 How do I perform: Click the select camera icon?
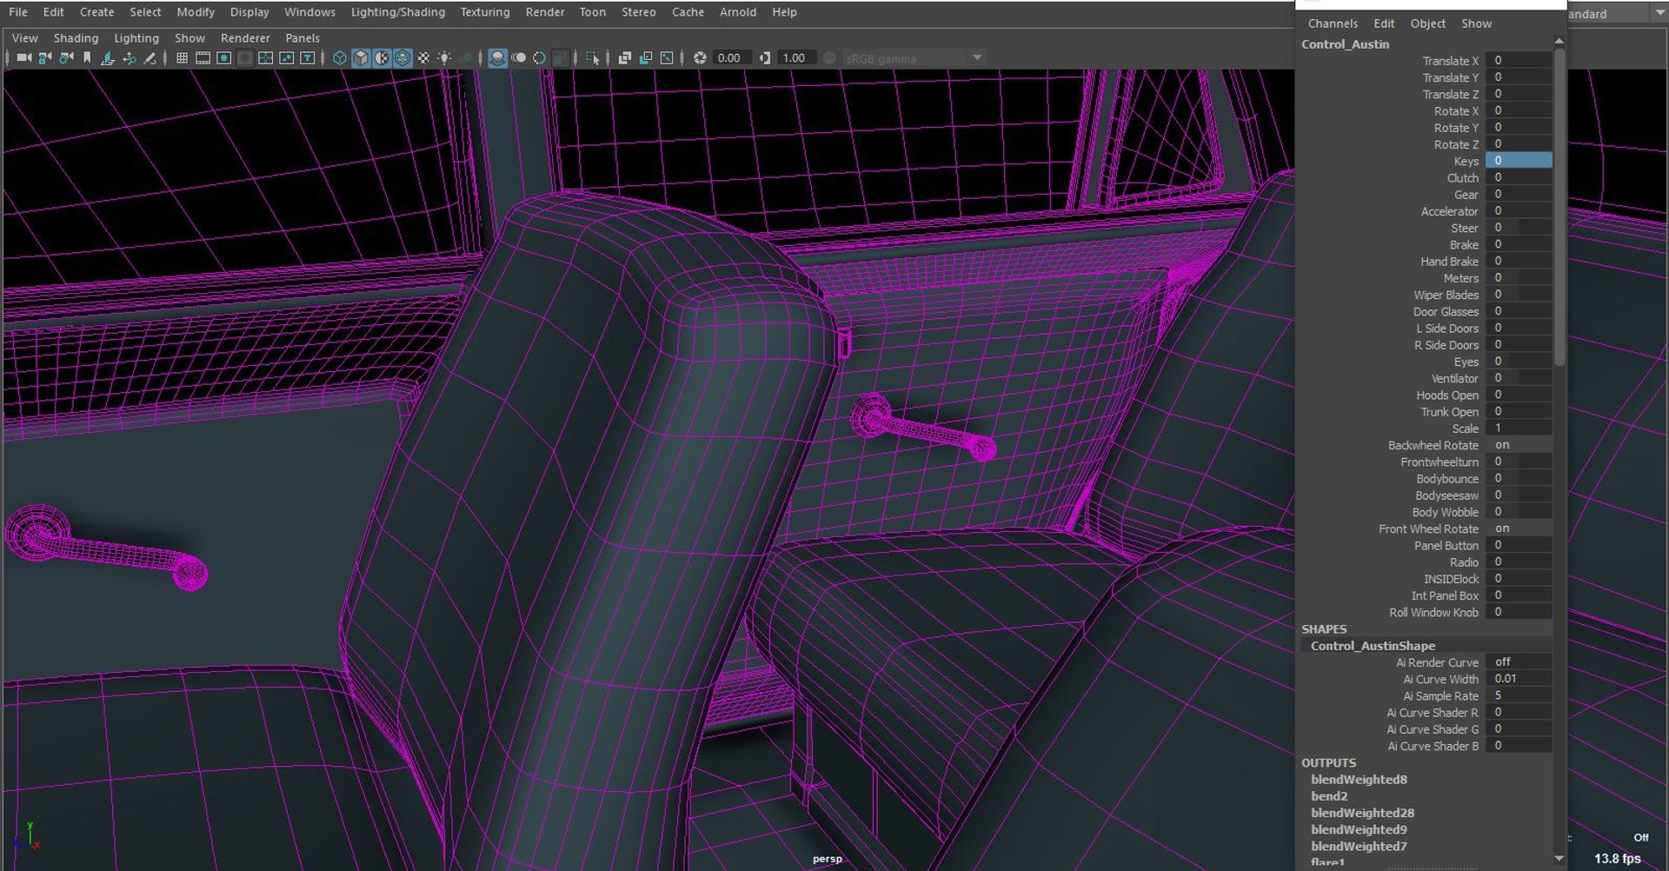point(23,58)
